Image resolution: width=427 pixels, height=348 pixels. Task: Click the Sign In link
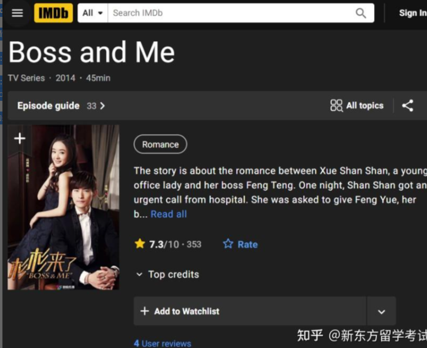[x=412, y=13]
